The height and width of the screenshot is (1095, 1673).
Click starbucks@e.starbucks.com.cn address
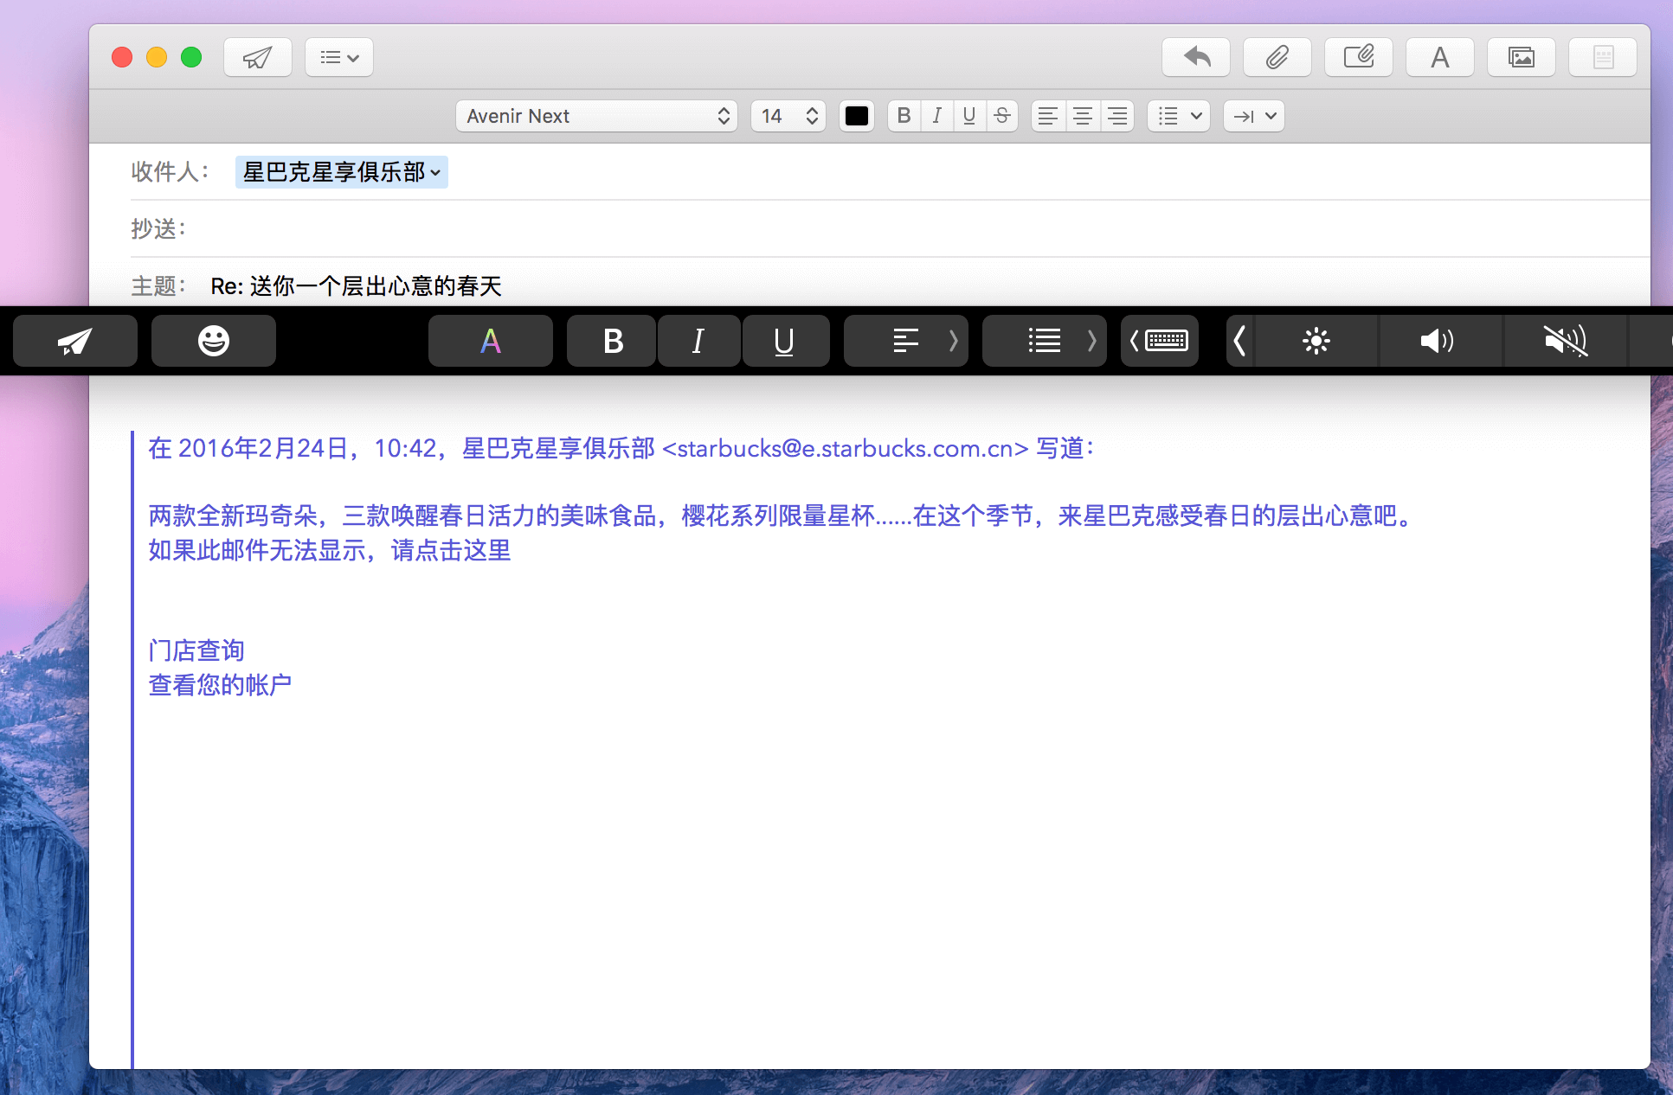[x=845, y=449]
